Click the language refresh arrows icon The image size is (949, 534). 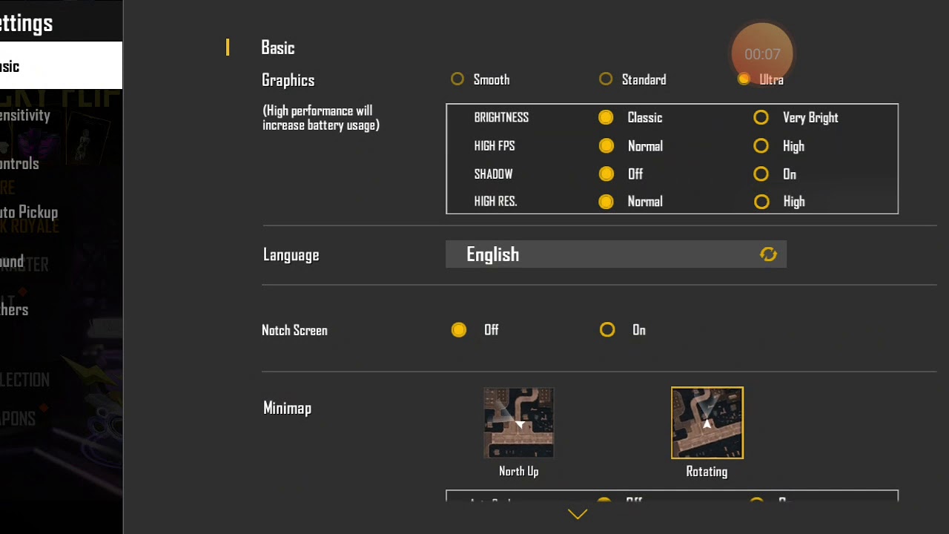coord(768,254)
